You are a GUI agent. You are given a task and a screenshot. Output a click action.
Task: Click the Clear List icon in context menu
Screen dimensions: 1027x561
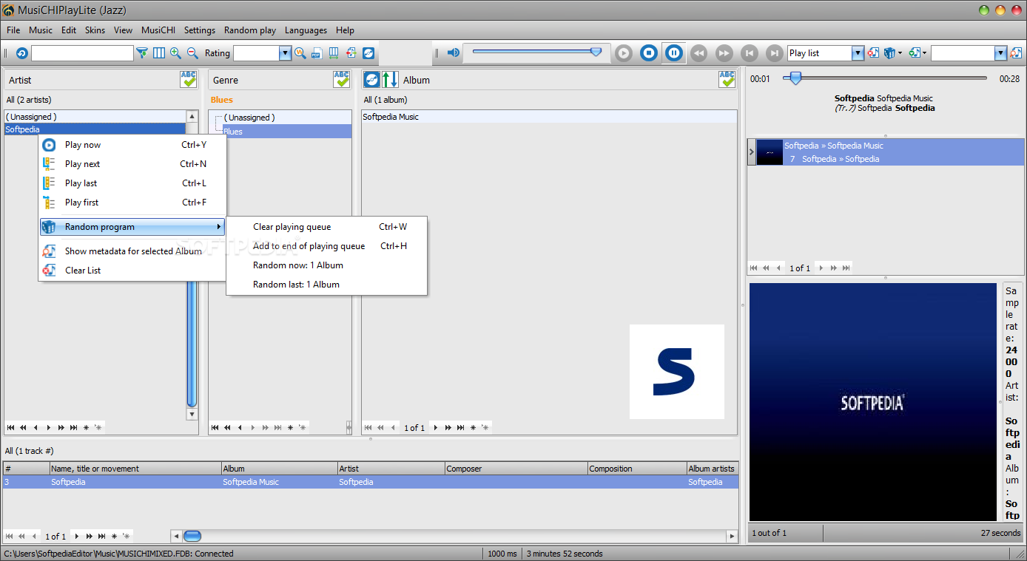(50, 271)
